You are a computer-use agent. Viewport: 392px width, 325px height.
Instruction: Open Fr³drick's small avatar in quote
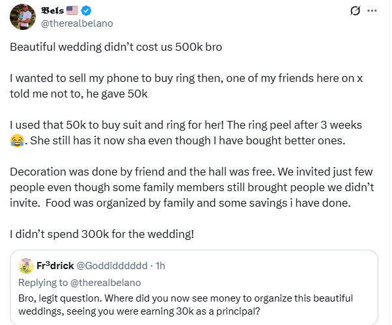coord(27,266)
